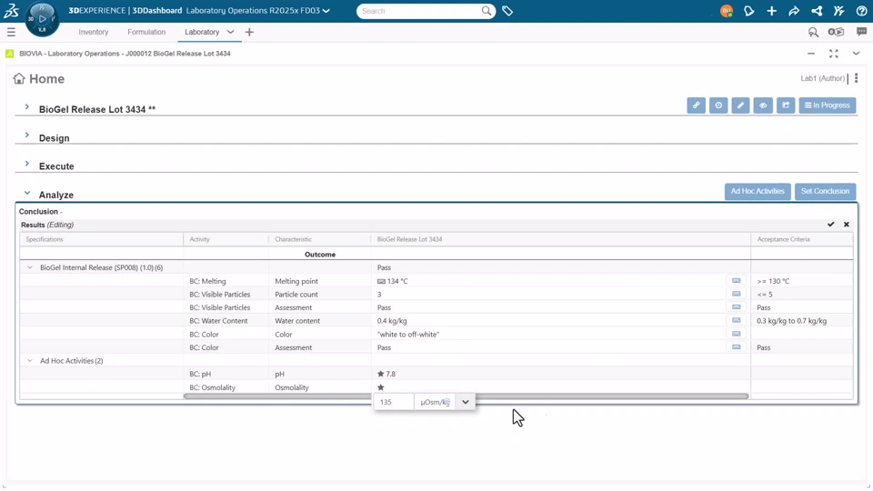Open the 3DEXPERIENCE compass

tap(42, 19)
